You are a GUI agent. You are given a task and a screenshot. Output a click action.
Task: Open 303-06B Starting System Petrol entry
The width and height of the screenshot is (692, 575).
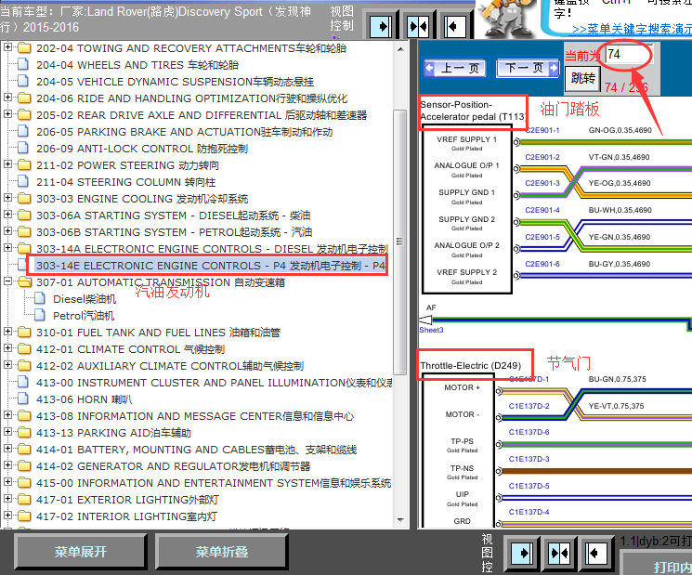pyautogui.click(x=175, y=232)
